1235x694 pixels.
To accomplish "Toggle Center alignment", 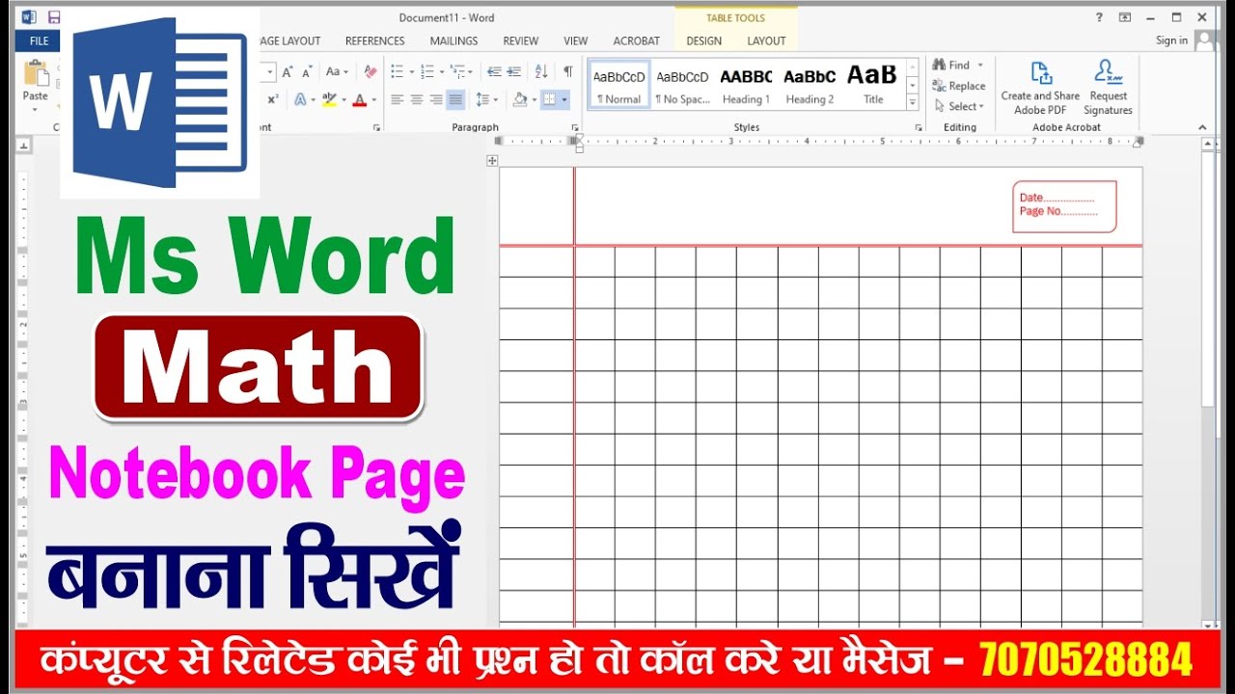I will 417,99.
